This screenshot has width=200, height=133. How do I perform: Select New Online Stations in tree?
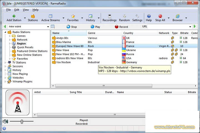pyautogui.click(x=29, y=55)
